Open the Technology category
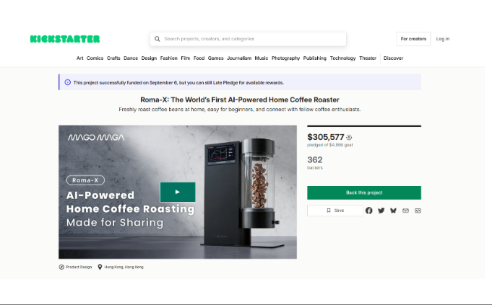The height and width of the screenshot is (305, 492). [x=342, y=58]
